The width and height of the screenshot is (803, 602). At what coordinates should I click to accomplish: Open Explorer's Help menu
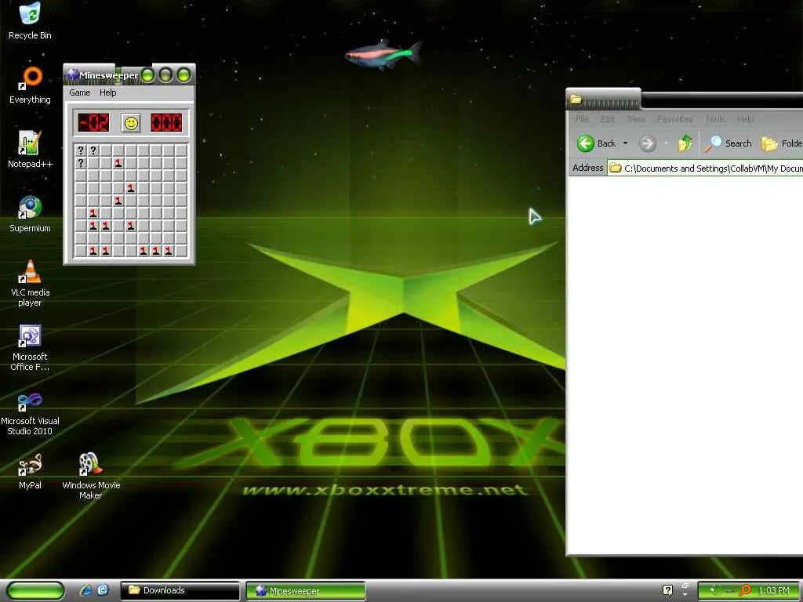point(745,119)
